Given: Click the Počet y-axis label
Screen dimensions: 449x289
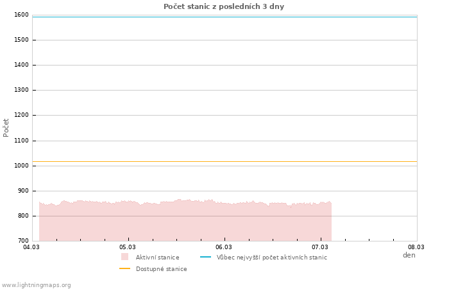Looking at the screenshot, I should click(x=6, y=127).
